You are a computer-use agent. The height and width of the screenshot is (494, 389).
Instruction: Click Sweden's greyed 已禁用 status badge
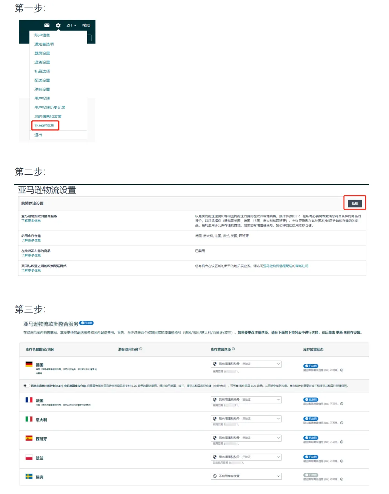coord(311,475)
